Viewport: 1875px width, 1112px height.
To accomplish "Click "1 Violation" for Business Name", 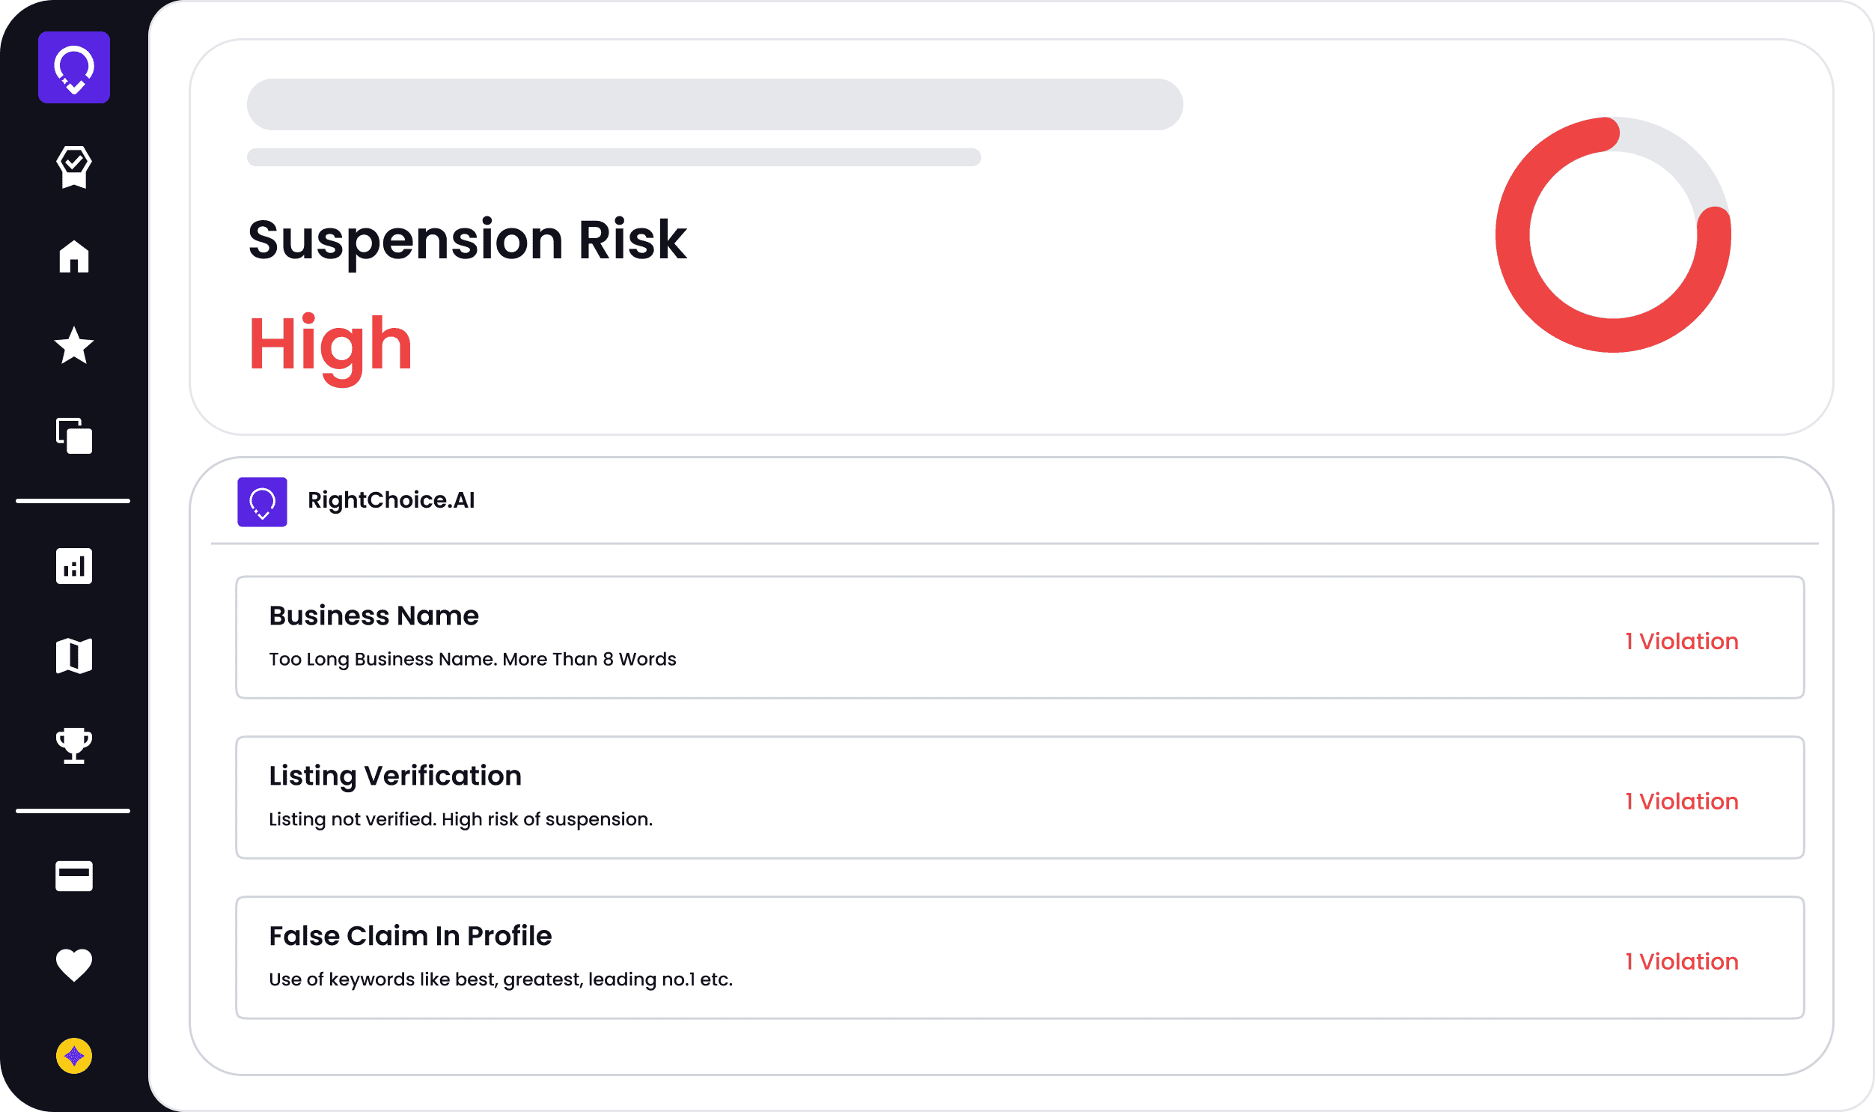I will (1681, 642).
